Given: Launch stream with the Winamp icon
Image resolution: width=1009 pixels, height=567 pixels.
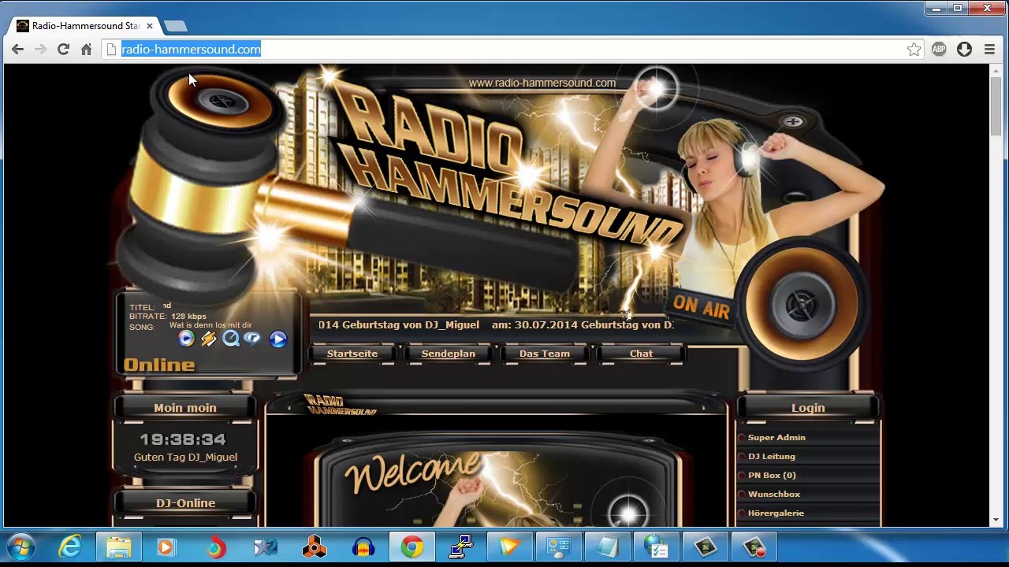Looking at the screenshot, I should click(208, 339).
